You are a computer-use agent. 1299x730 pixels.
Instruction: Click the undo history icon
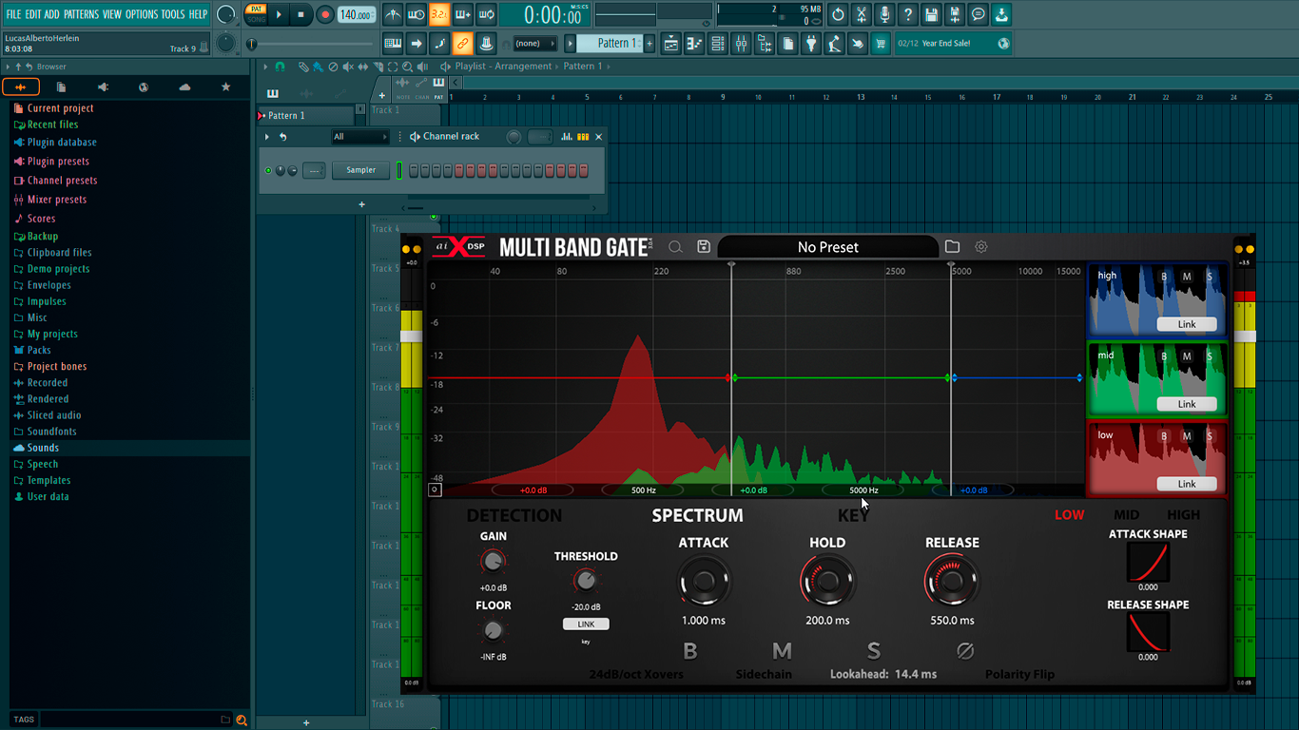point(838,15)
